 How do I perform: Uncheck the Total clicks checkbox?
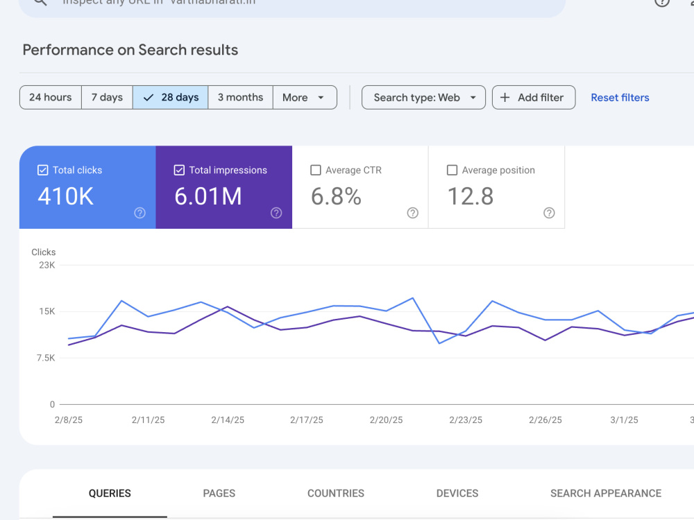42,171
